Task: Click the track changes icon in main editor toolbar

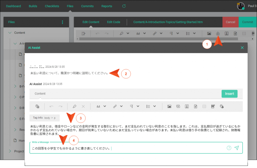Action: [83, 33]
